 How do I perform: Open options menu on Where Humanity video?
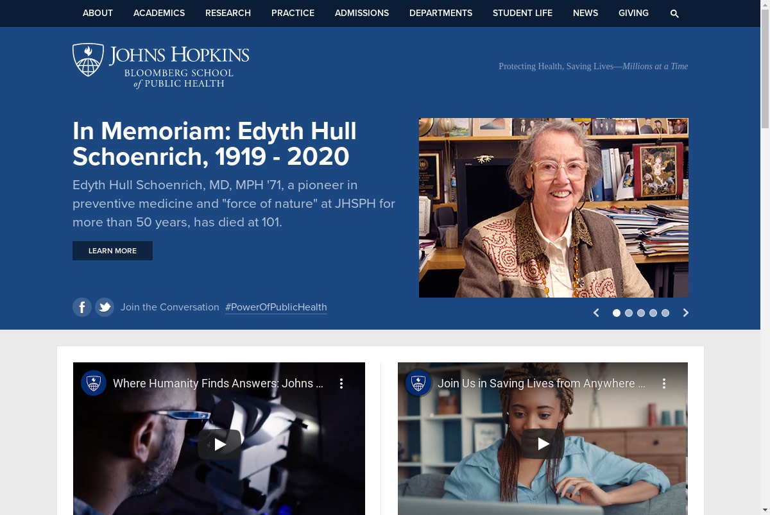pos(341,384)
